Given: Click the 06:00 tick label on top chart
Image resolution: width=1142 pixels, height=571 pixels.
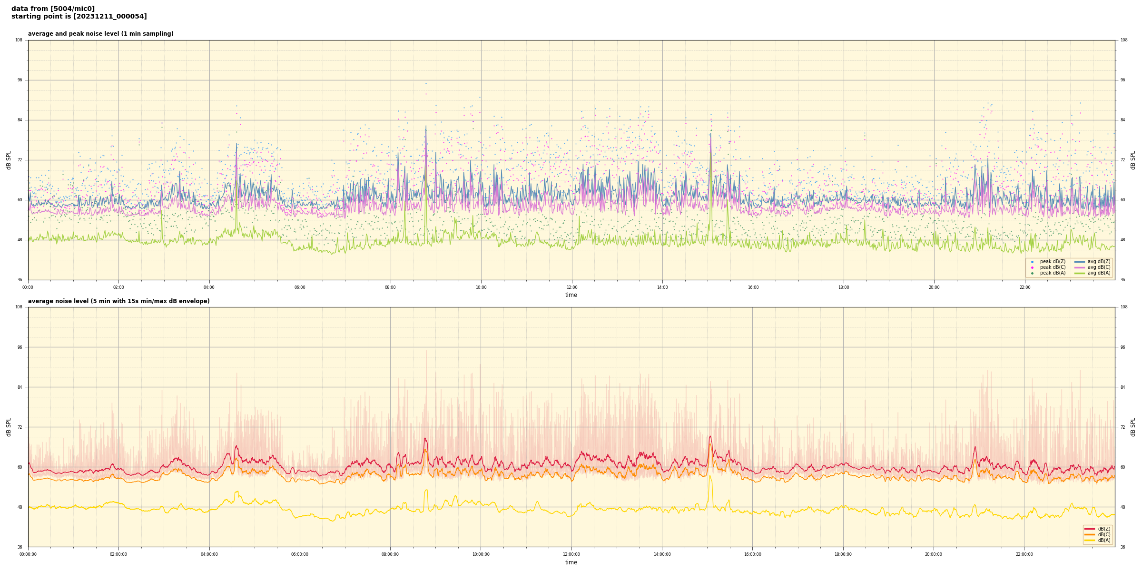Looking at the screenshot, I should pos(300,287).
